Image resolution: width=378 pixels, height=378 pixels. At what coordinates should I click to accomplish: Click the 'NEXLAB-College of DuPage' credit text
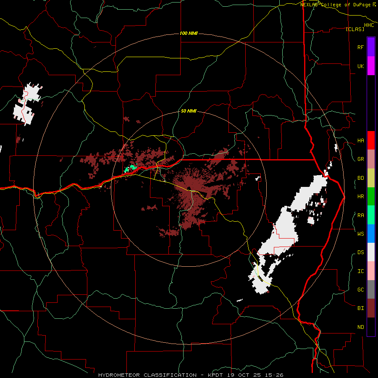pos(335,5)
